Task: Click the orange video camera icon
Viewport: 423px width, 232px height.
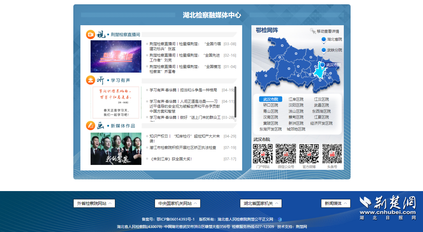Action: (90, 34)
